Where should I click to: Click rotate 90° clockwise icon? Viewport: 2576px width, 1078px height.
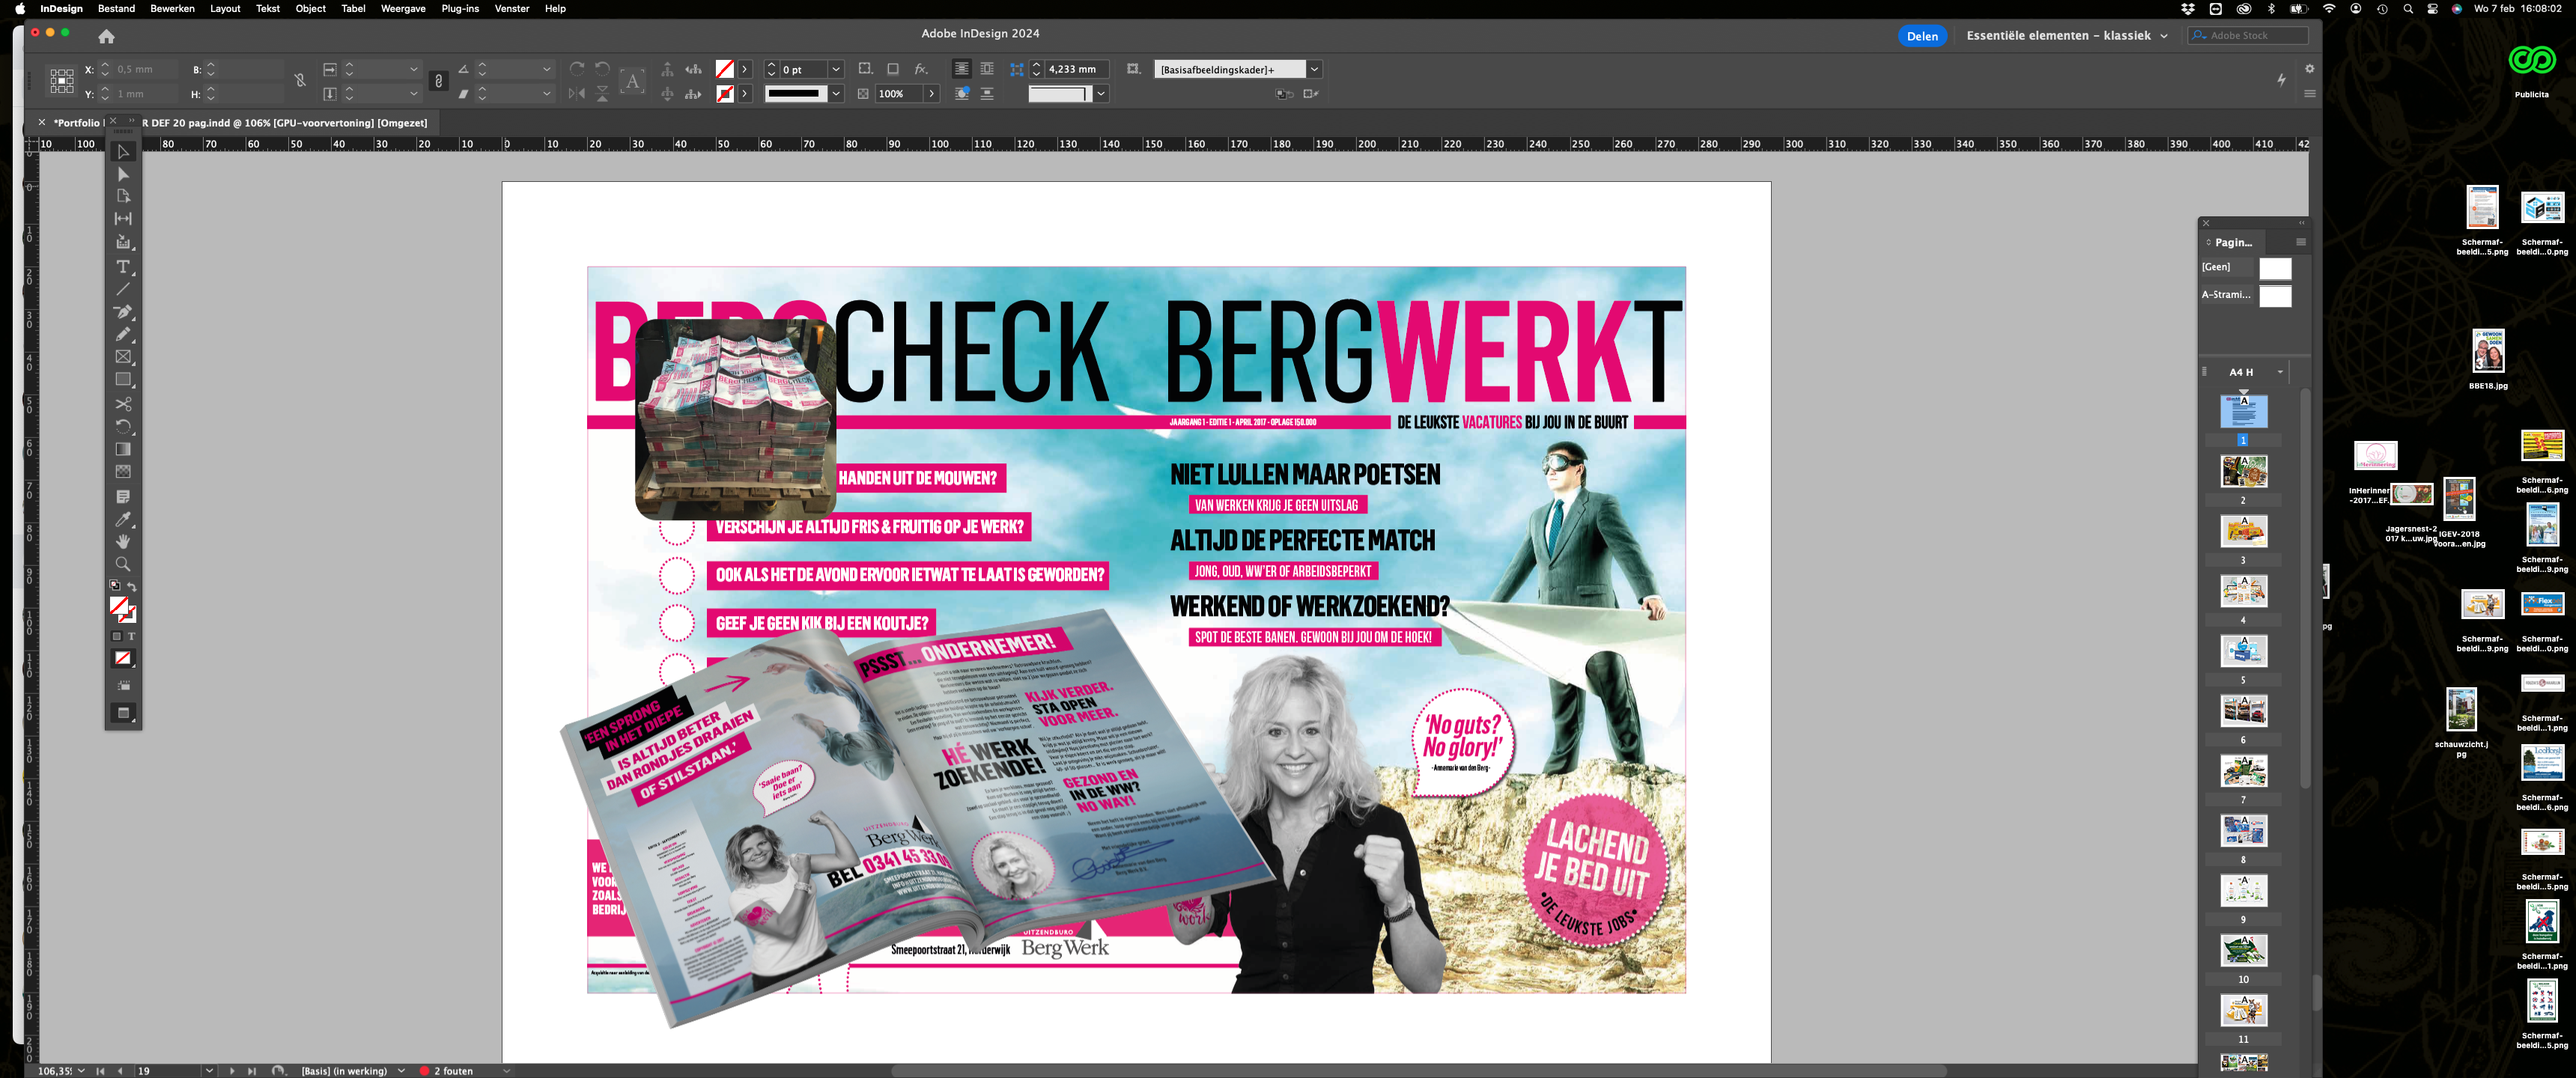click(577, 69)
